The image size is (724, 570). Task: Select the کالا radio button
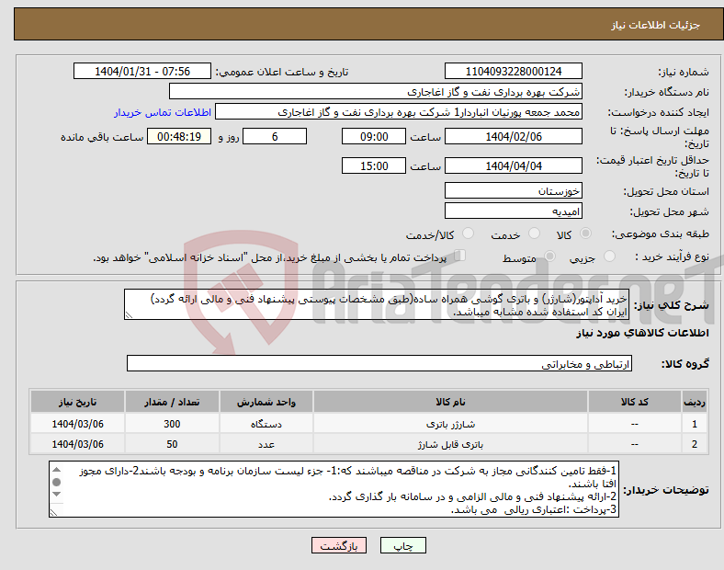pos(585,234)
